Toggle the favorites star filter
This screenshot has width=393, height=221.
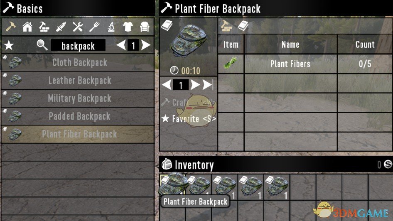point(9,45)
